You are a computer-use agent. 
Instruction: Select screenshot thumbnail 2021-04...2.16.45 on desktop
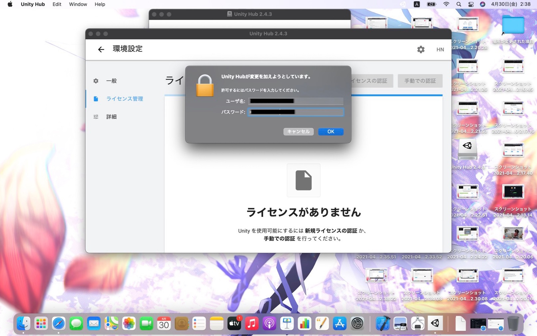(513, 66)
